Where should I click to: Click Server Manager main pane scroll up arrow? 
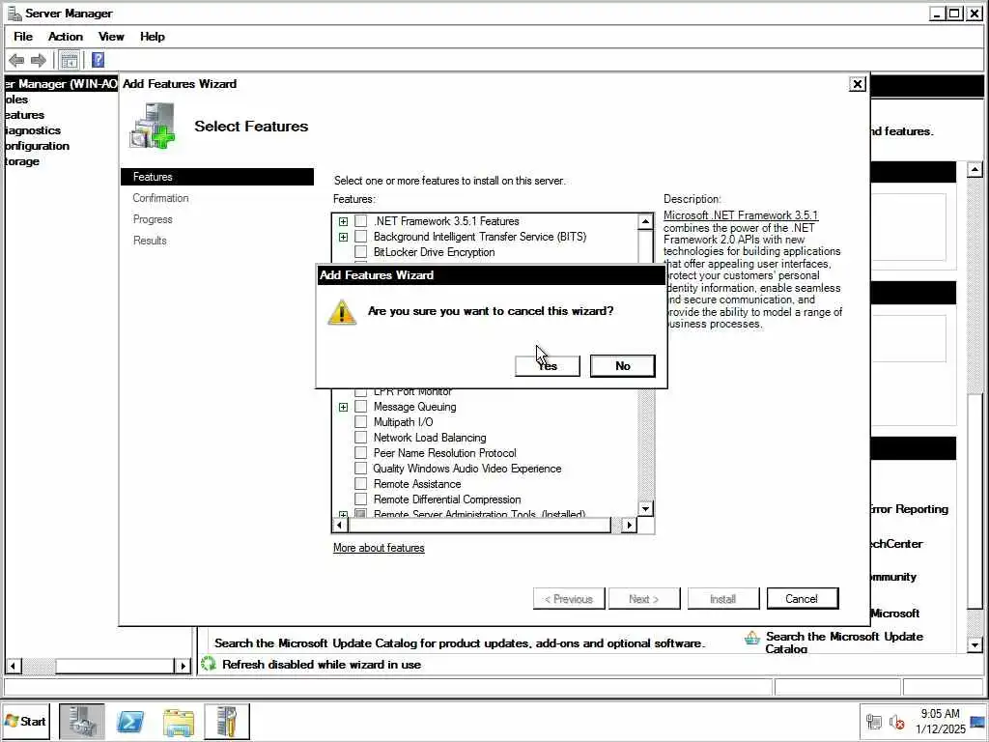975,169
